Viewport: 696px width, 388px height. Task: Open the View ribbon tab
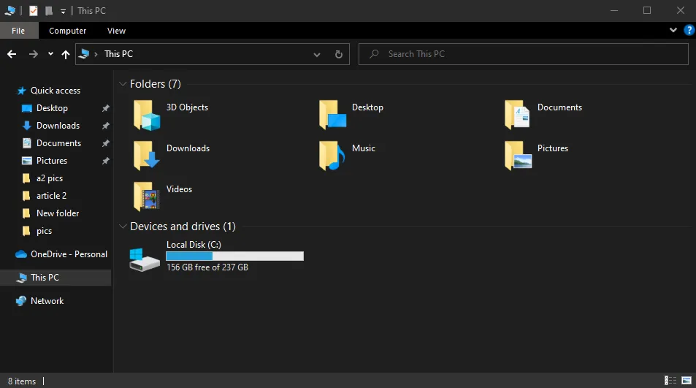[x=116, y=31]
